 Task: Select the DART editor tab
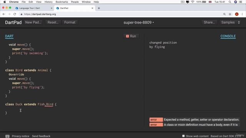pos(9,36)
